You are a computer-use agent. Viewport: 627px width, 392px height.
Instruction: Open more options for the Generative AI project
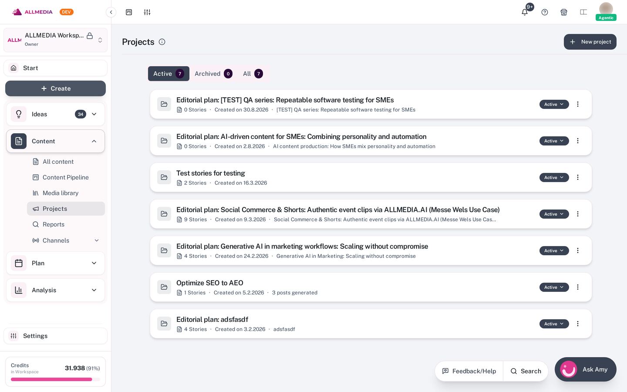click(x=578, y=250)
